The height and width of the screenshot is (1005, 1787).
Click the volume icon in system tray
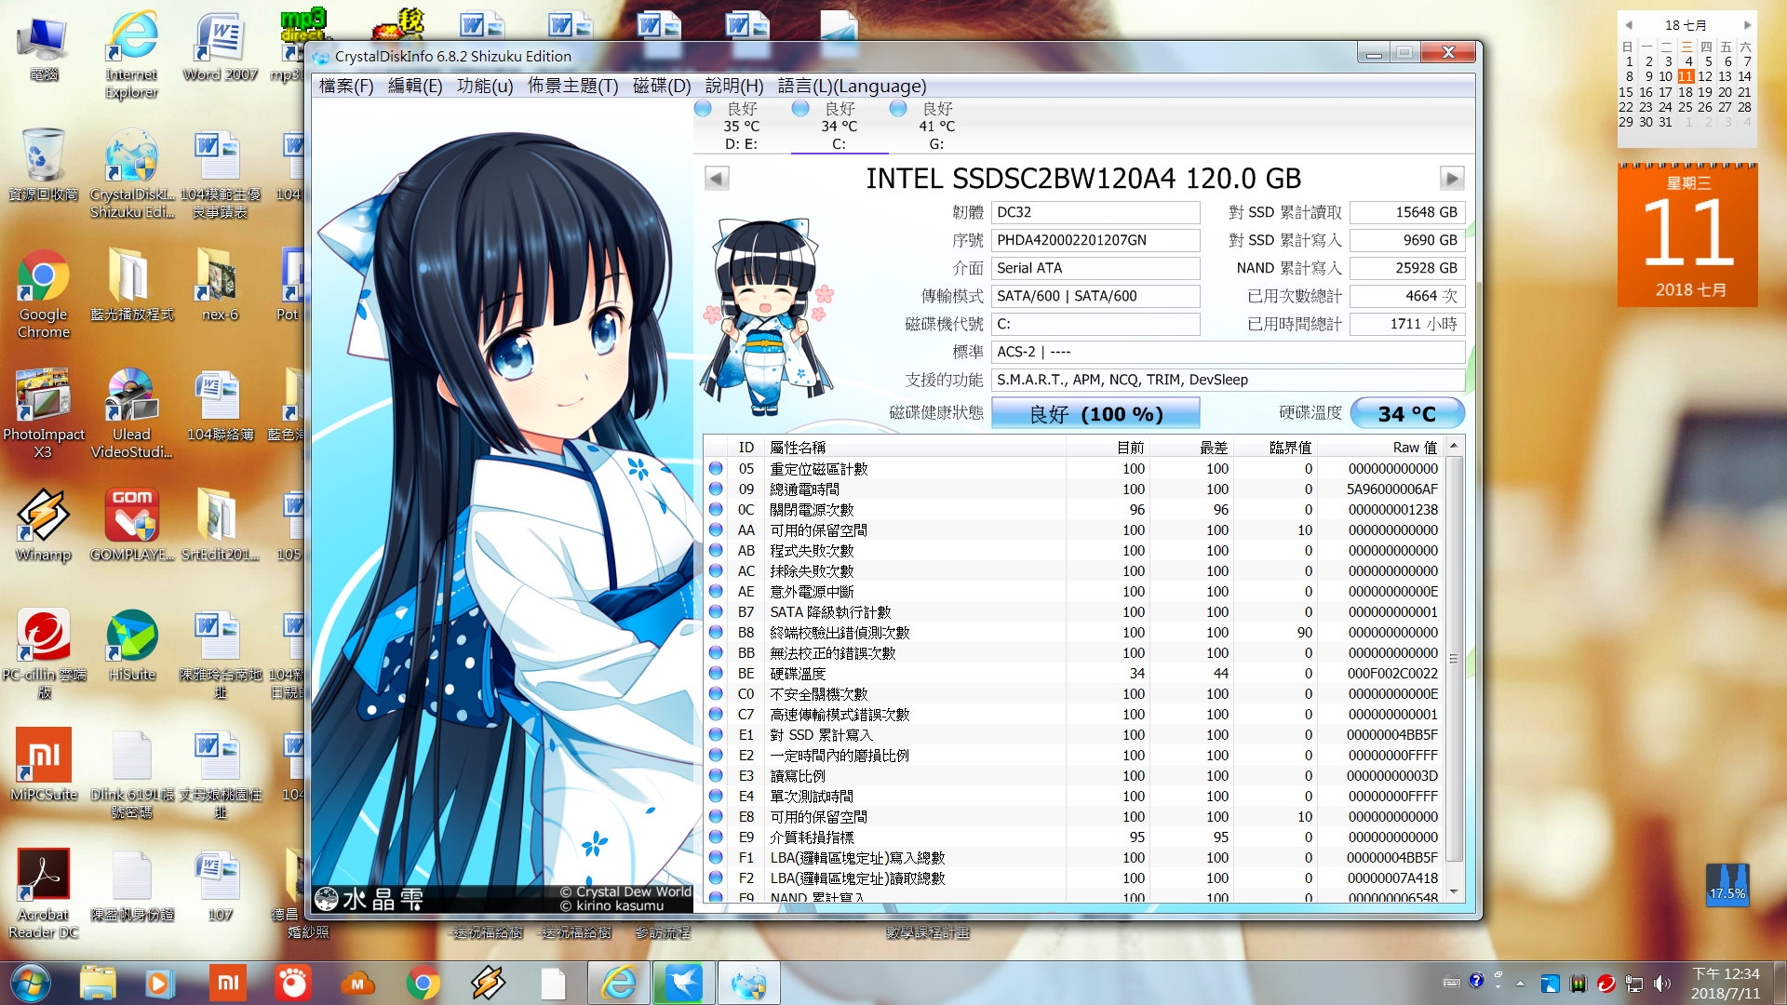(1662, 983)
